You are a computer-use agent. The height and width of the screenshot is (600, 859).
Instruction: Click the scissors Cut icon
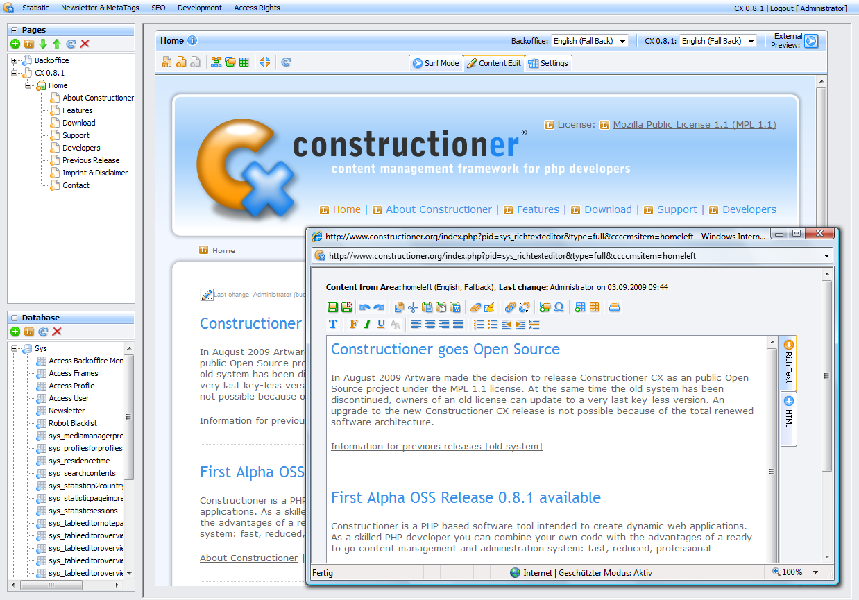(413, 307)
